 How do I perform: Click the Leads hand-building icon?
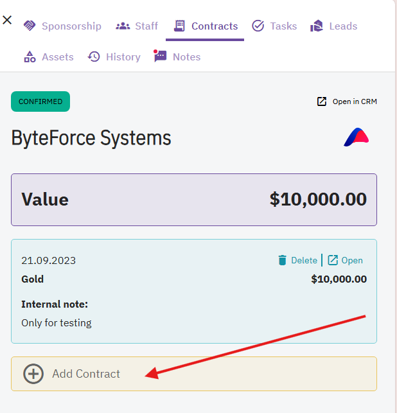click(x=317, y=26)
